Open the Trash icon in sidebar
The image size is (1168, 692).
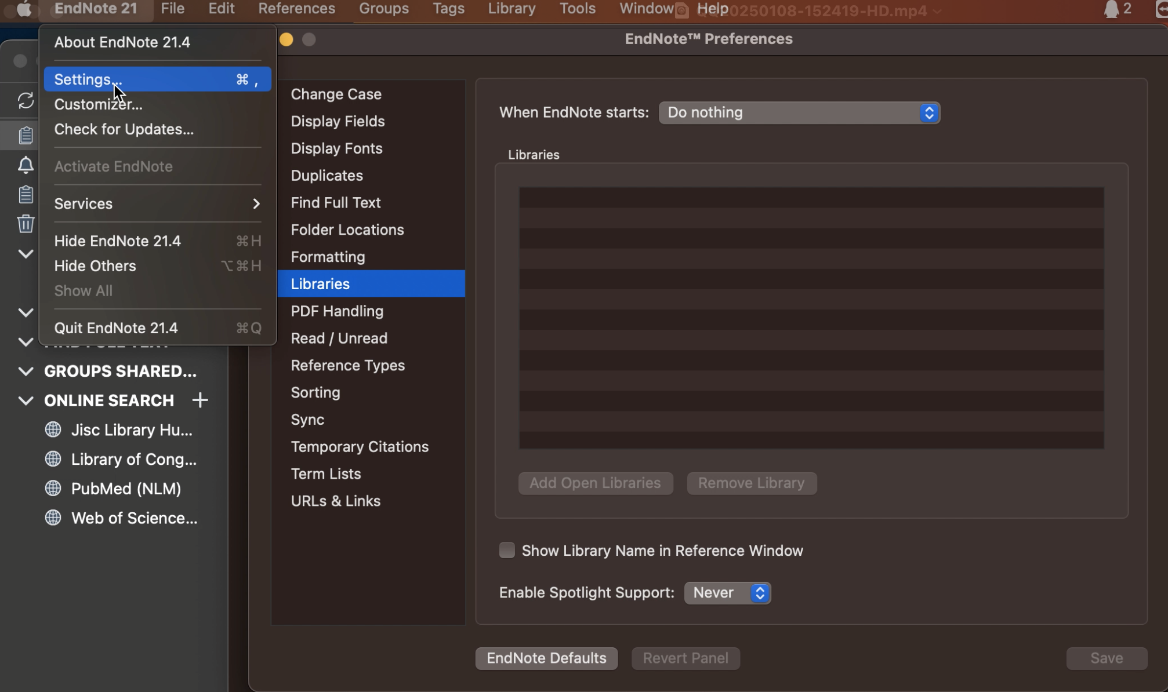(x=26, y=223)
